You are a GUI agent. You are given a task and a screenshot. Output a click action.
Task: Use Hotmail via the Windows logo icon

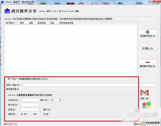pyautogui.click(x=147, y=105)
